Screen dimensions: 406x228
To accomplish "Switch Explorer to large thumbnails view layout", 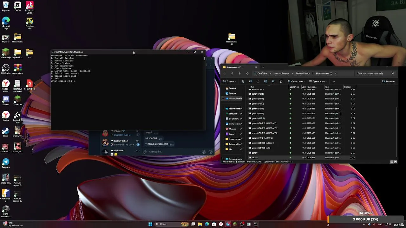I will (x=396, y=162).
